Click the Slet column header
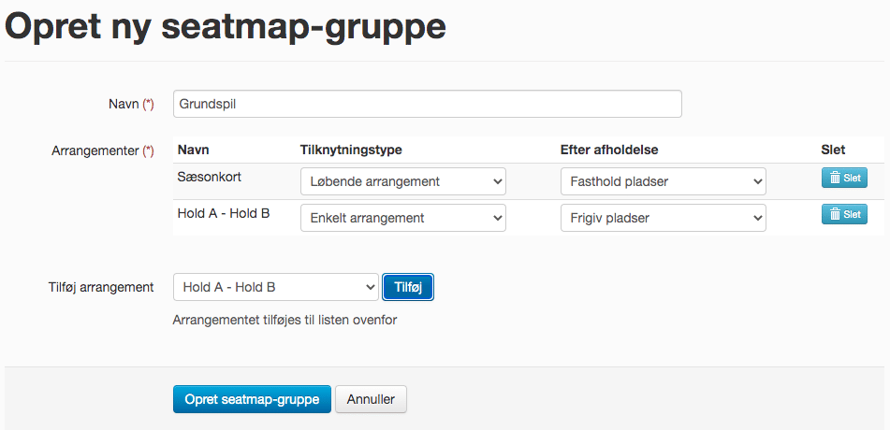Screen dimensions: 890x430 click(833, 150)
